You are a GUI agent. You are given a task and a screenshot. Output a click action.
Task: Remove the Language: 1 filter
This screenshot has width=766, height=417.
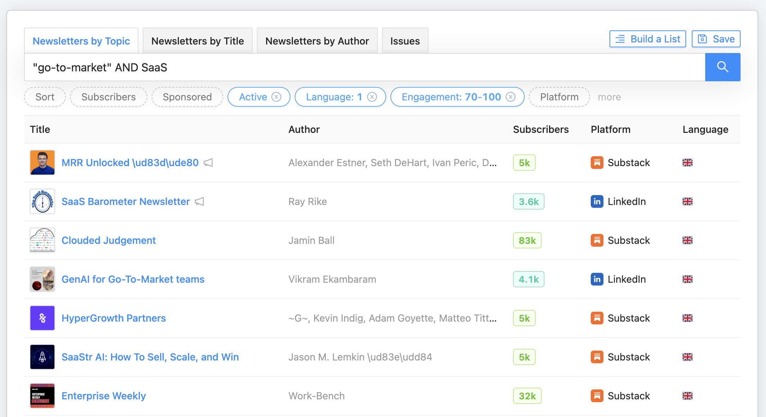coord(372,97)
